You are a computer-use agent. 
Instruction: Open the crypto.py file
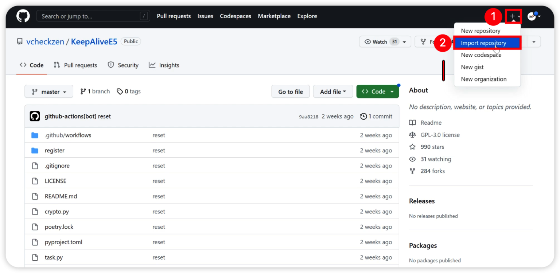pyautogui.click(x=57, y=212)
